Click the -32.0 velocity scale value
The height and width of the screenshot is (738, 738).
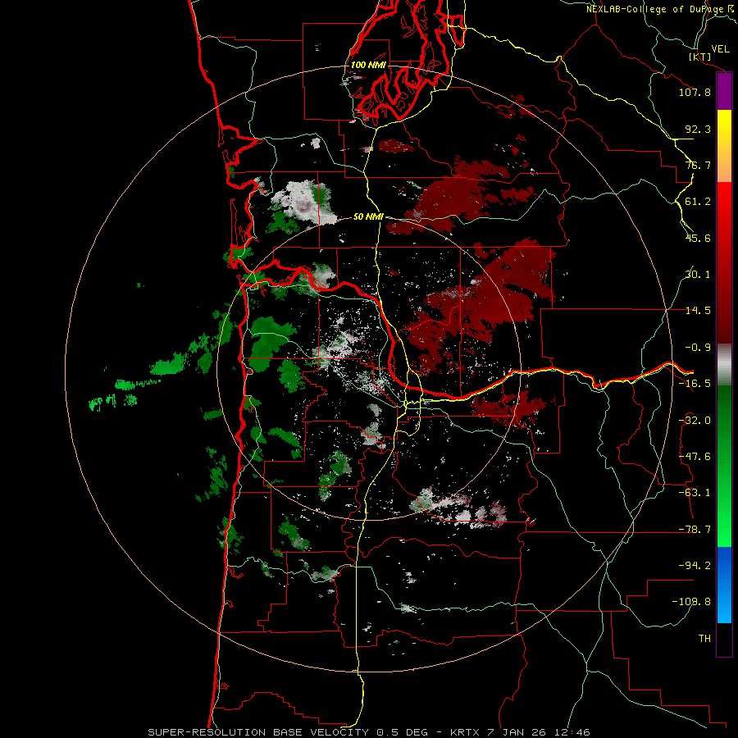[695, 421]
